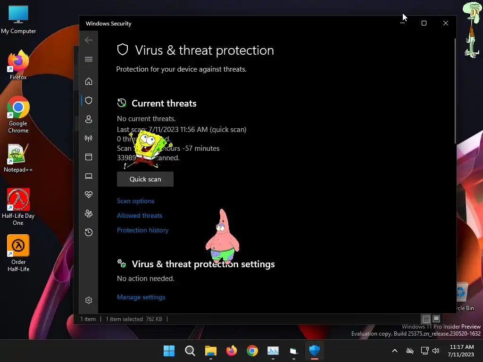Screen dimensions: 483x362
Task: Launch Chrome from the taskbar
Action: pyautogui.click(x=252, y=351)
